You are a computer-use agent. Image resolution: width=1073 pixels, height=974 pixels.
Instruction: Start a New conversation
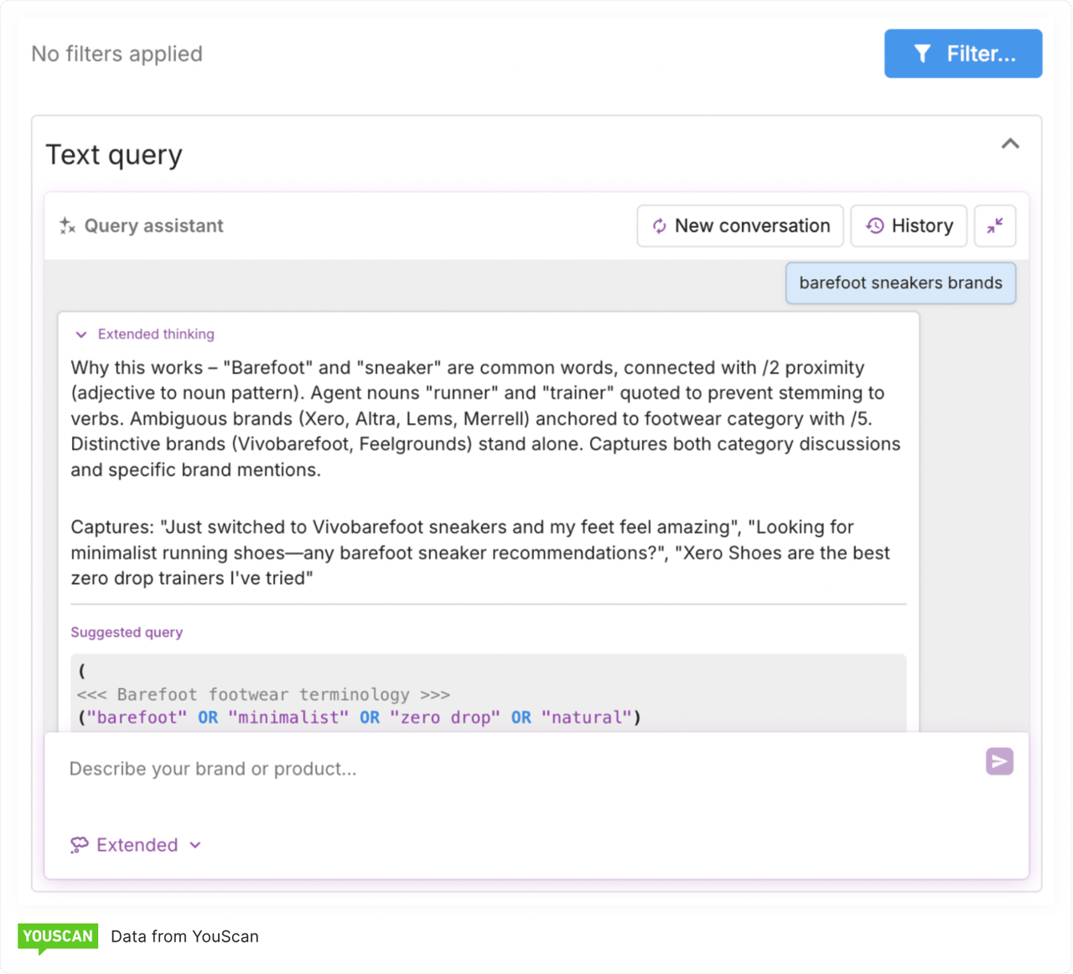pos(739,225)
